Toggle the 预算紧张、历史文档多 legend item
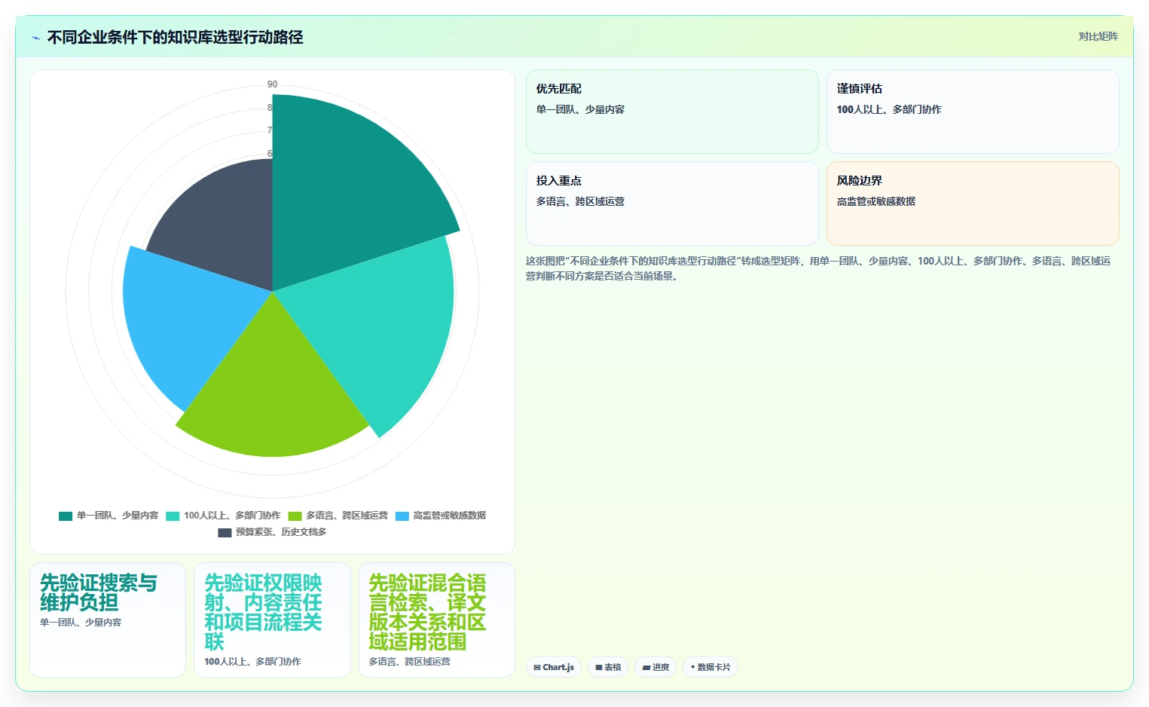The height and width of the screenshot is (707, 1149). tap(272, 532)
